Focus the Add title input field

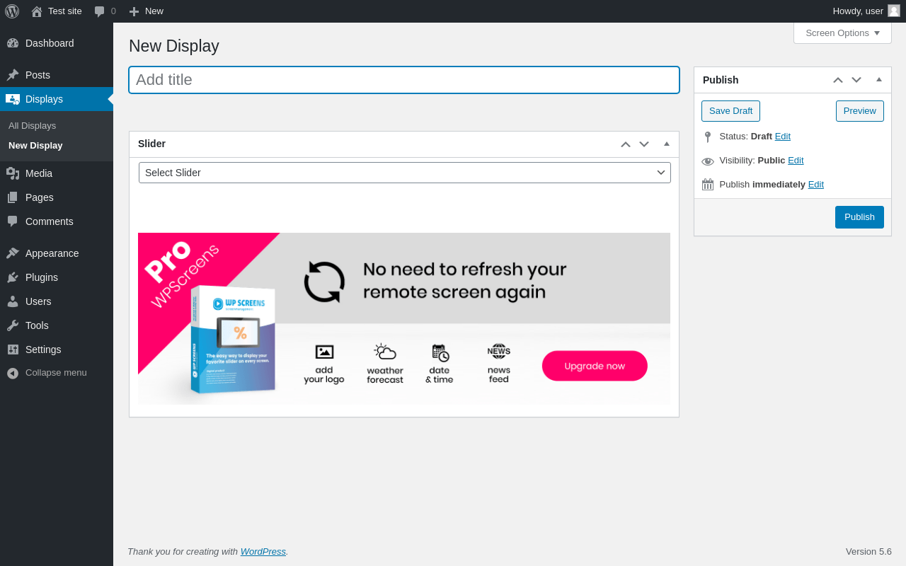coord(404,80)
